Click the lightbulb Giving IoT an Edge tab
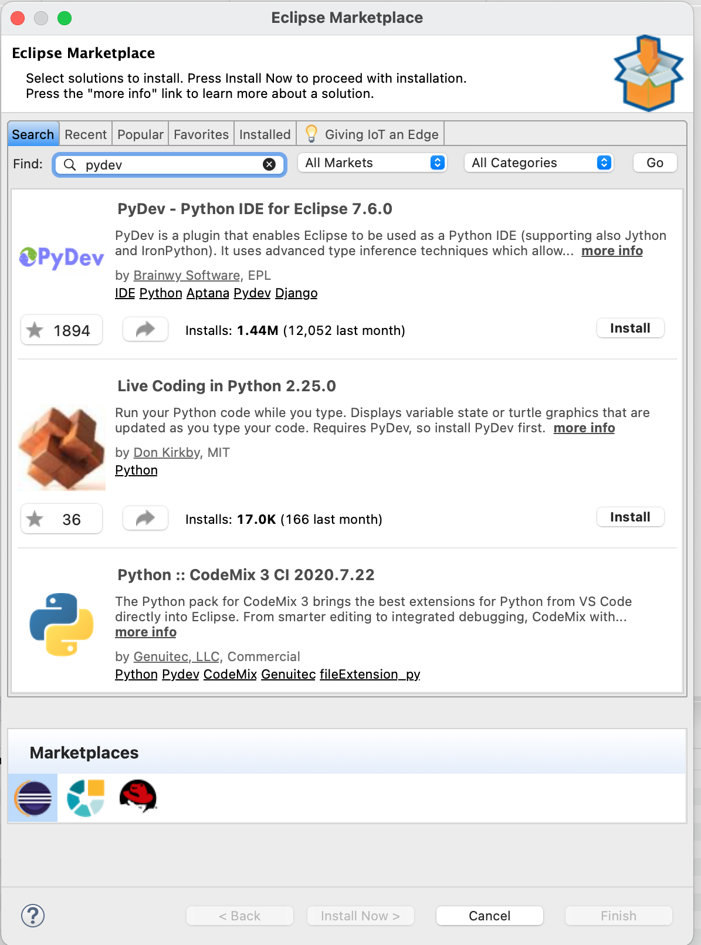 pyautogui.click(x=371, y=134)
